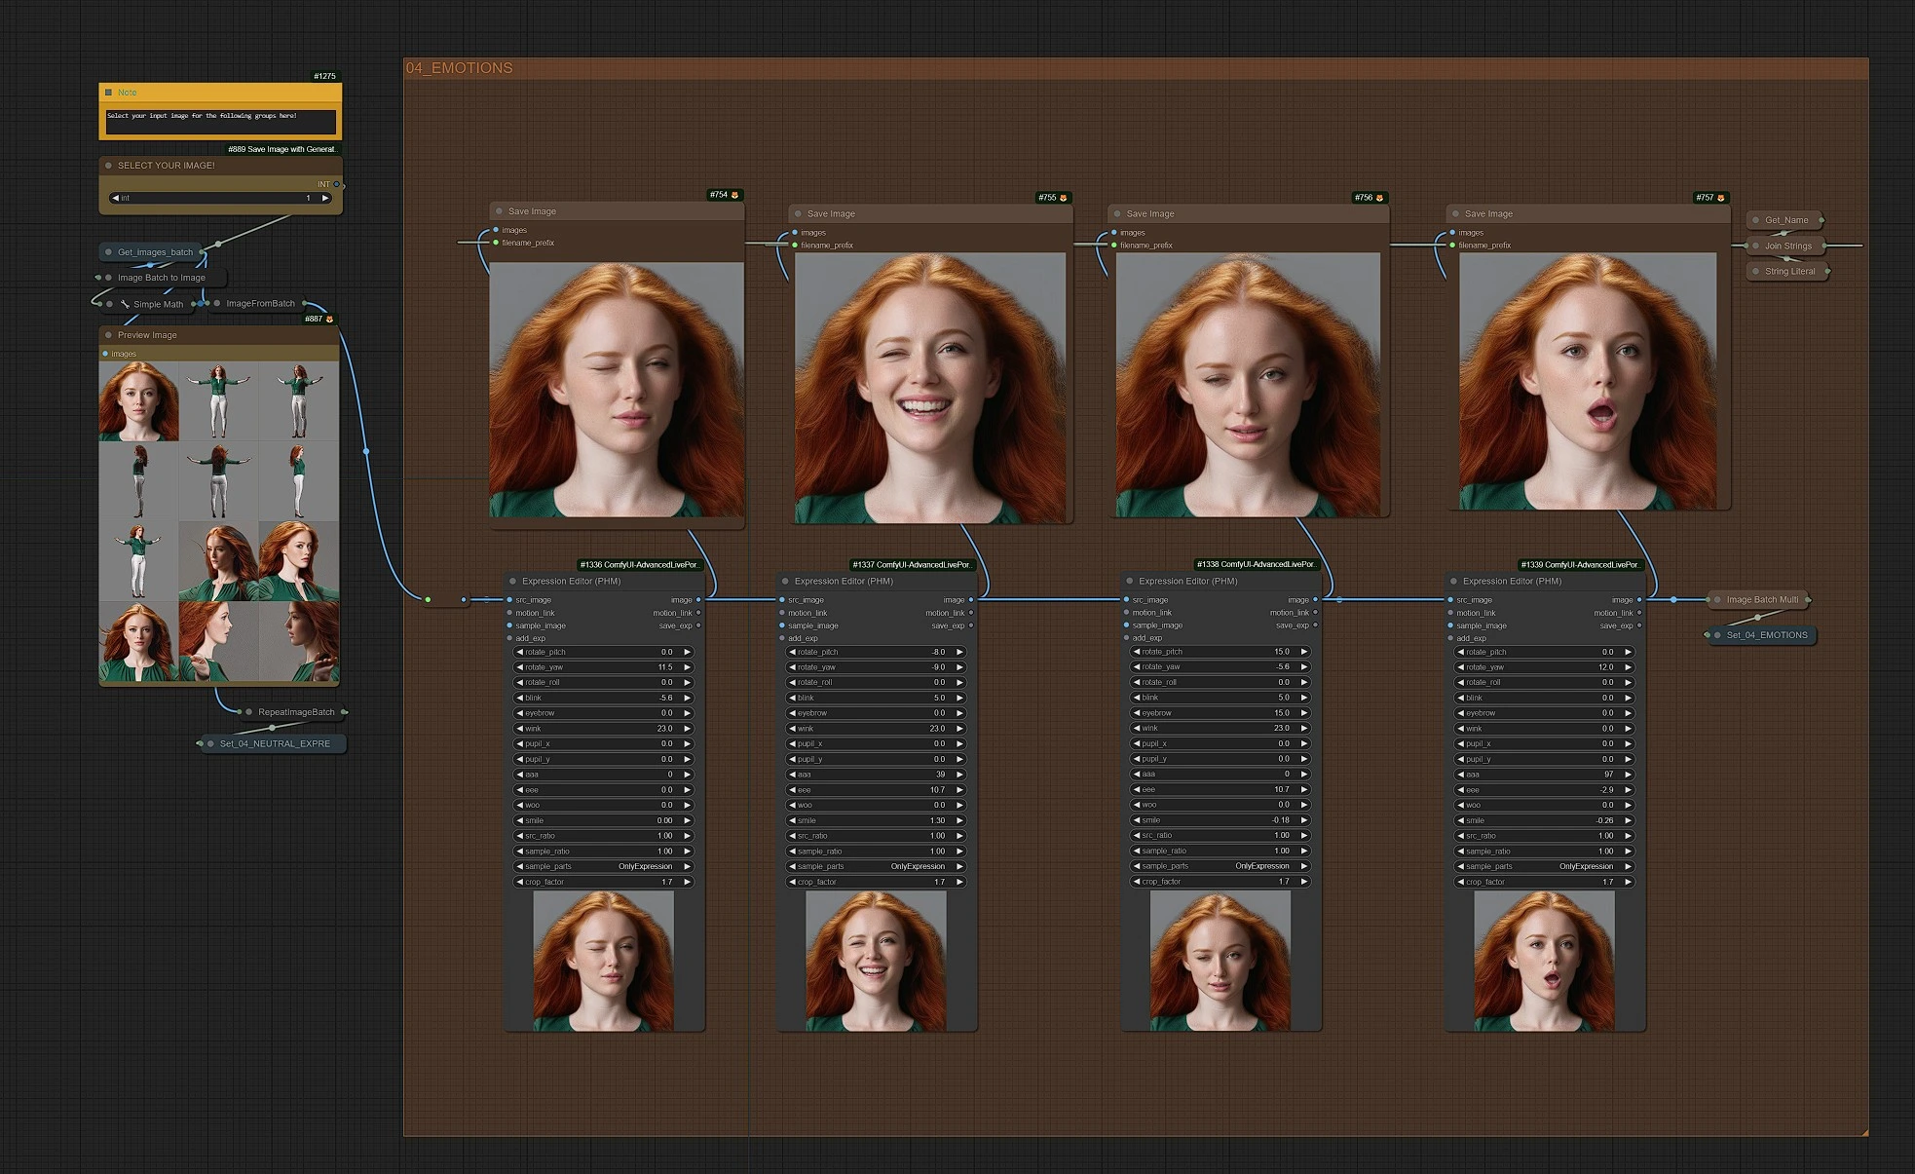Click the surprised face output in Save Image #757

pos(1588,381)
